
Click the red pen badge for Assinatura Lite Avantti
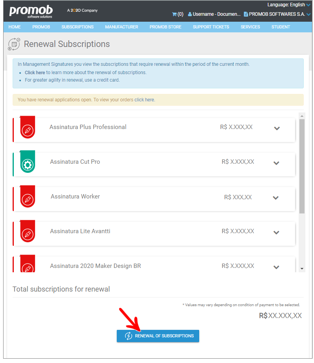(x=28, y=232)
